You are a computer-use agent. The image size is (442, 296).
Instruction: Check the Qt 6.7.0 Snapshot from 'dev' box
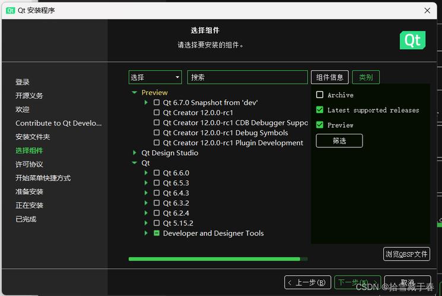pyautogui.click(x=157, y=102)
